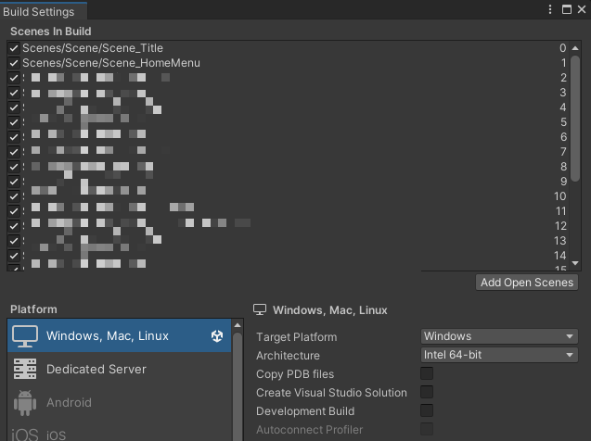Enable Create Visual Studio Solution checkbox
The height and width of the screenshot is (441, 591).
(x=427, y=392)
